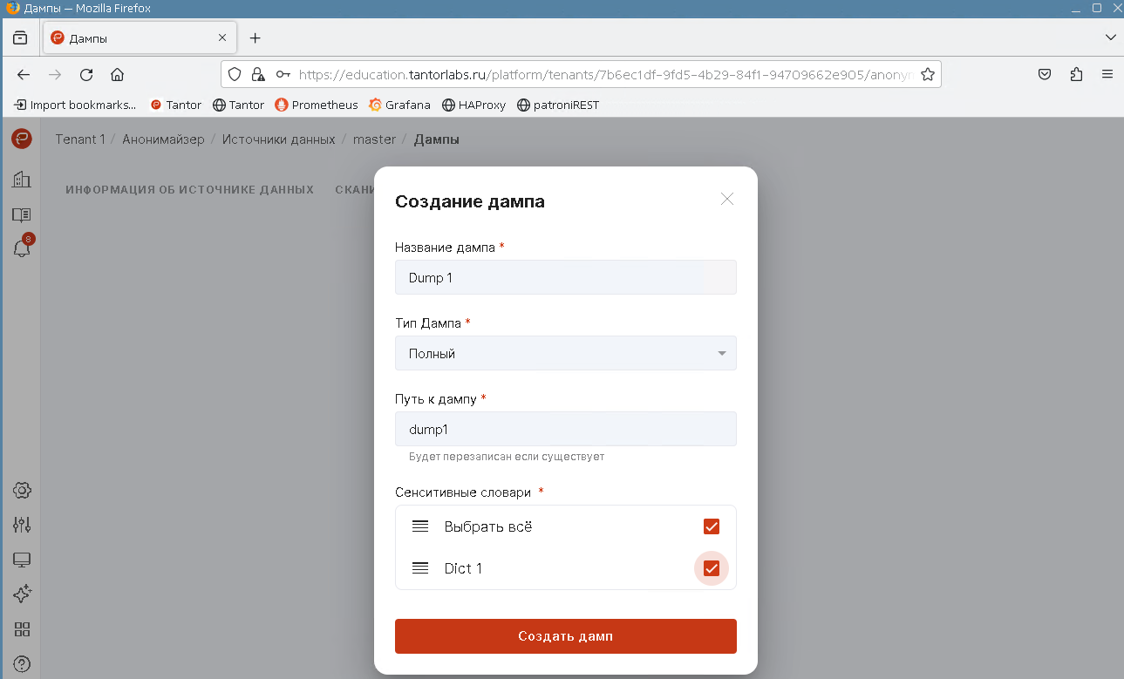Image resolution: width=1124 pixels, height=679 pixels.
Task: Toggle the Dict 1 dictionary checkbox
Action: coord(711,568)
